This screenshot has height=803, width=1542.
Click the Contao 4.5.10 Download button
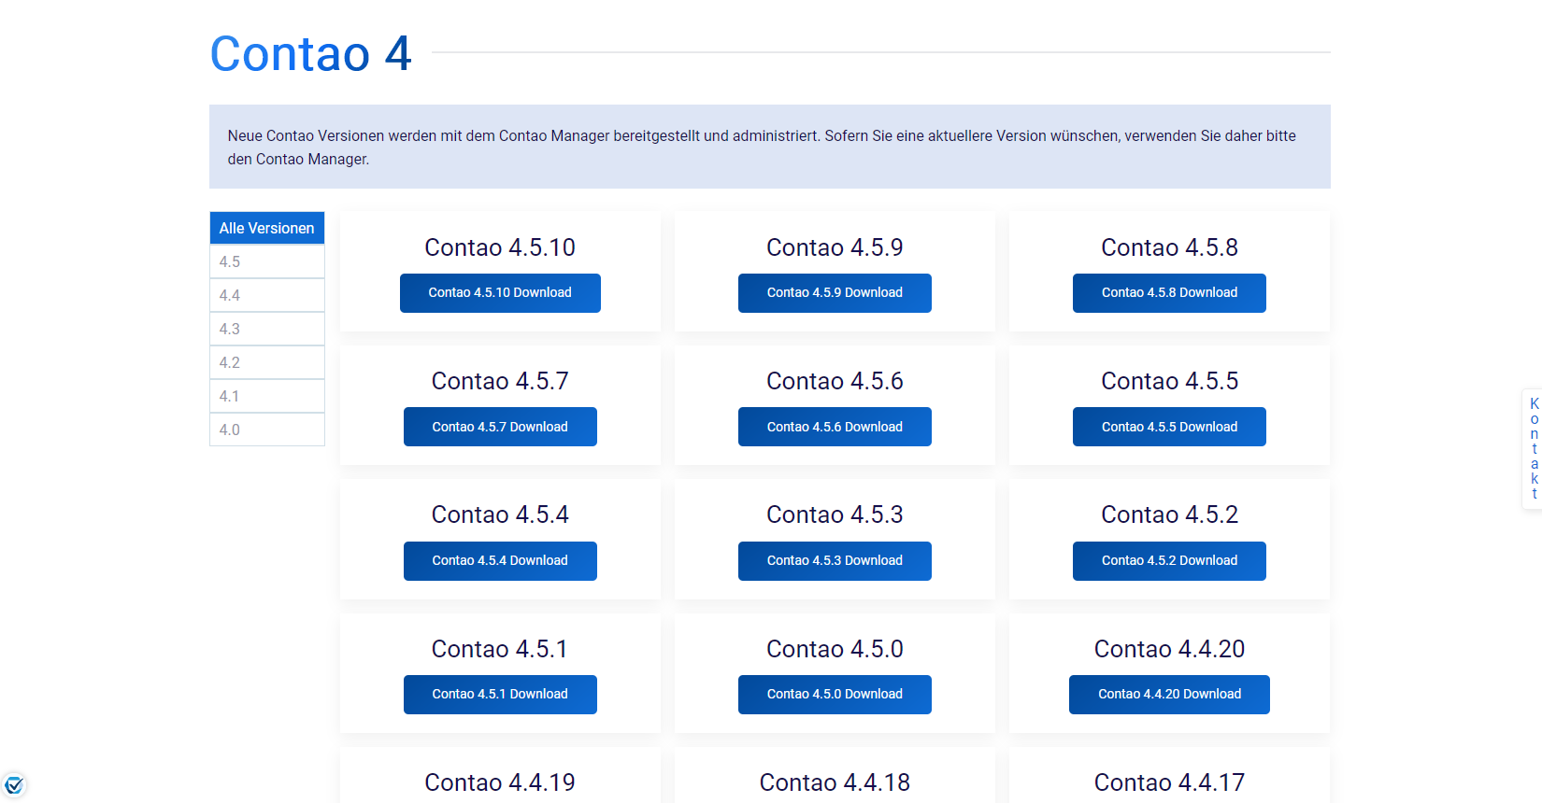tap(500, 293)
